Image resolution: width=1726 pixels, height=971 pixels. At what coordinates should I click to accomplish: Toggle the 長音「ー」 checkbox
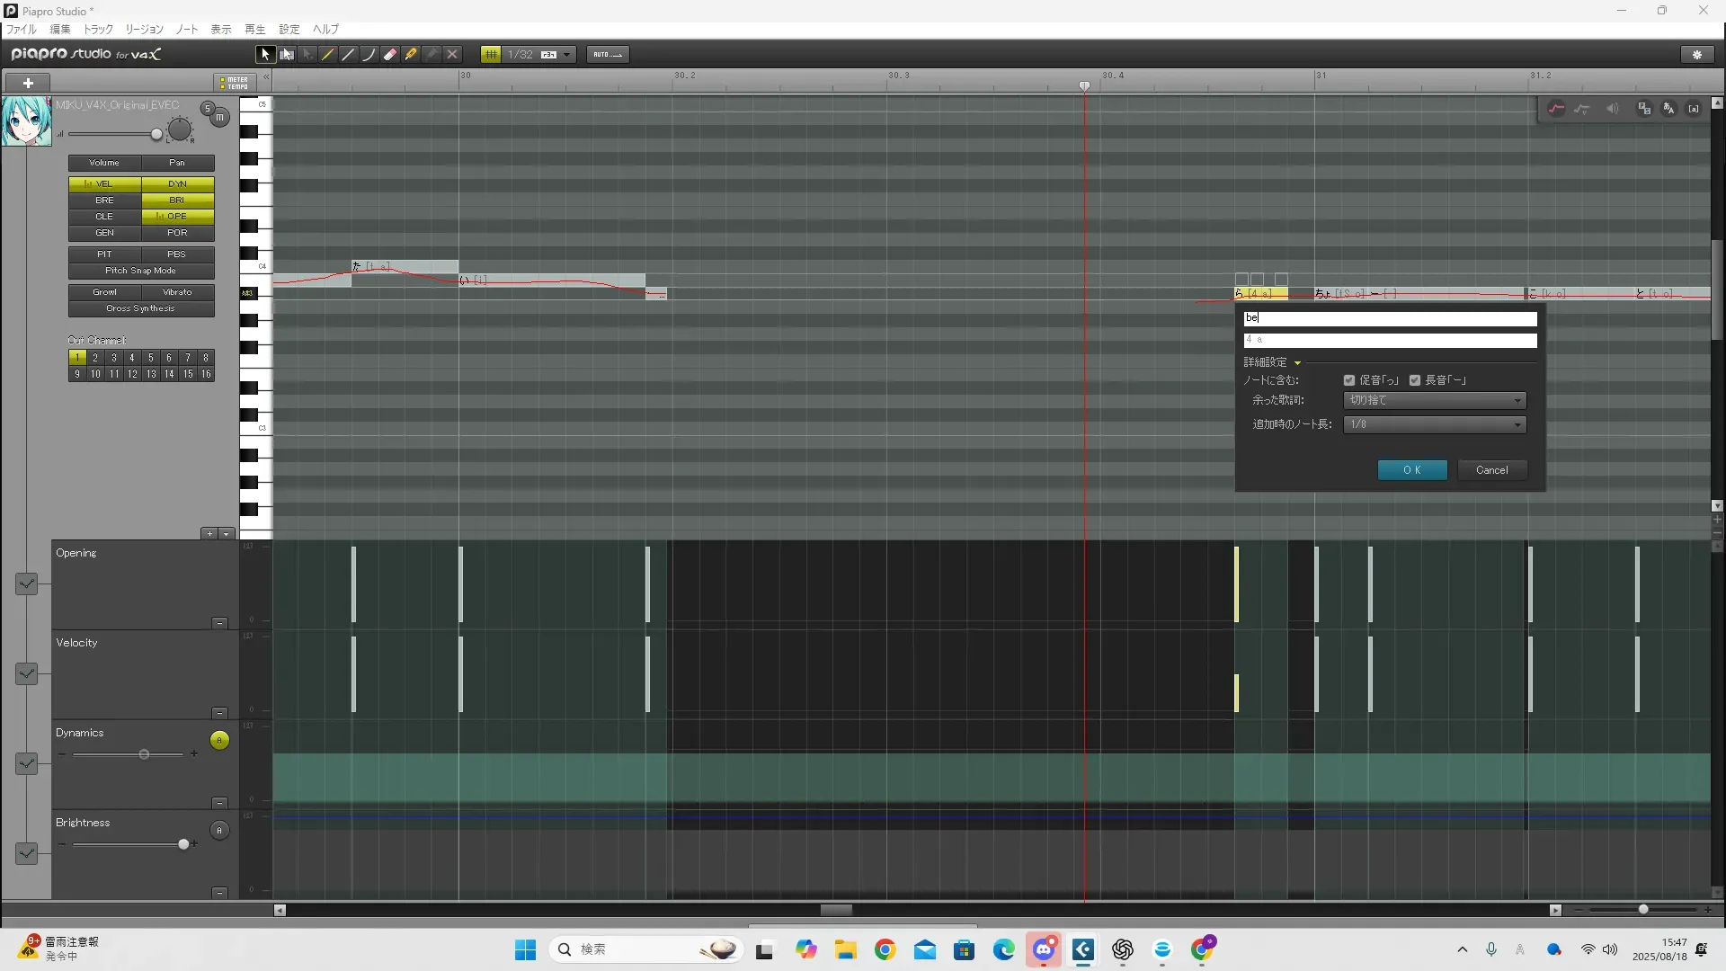(1415, 380)
